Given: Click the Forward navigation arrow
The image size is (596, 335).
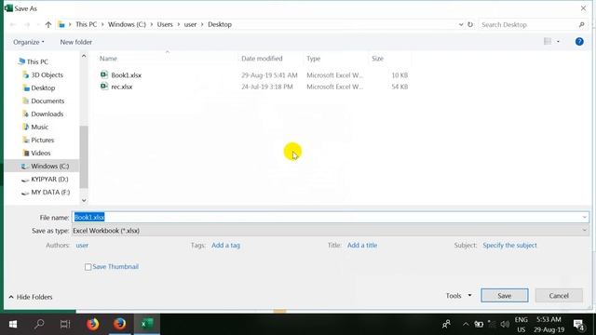Looking at the screenshot, I should pos(27,25).
